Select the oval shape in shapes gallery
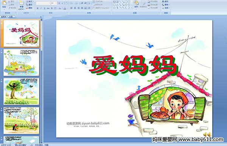 (129, 2)
